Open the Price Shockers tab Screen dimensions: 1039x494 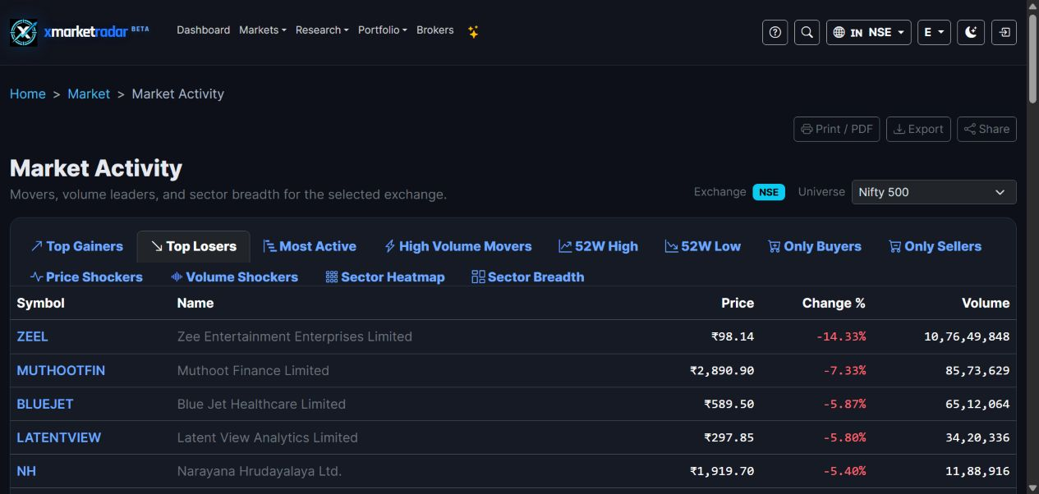(86, 277)
